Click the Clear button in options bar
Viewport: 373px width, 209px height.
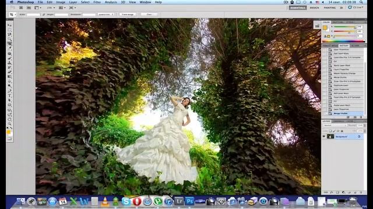point(149,15)
